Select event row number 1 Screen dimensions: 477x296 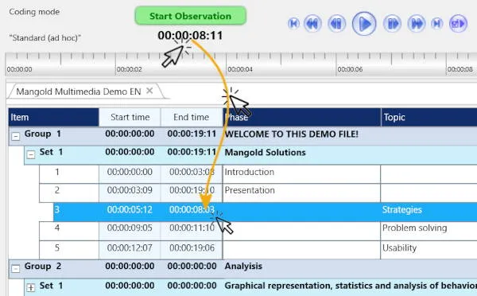click(57, 172)
